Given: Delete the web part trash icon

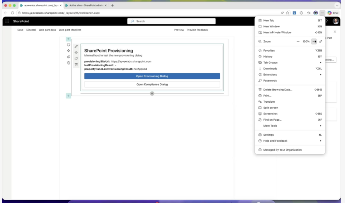Looking at the screenshot, I should tap(76, 64).
